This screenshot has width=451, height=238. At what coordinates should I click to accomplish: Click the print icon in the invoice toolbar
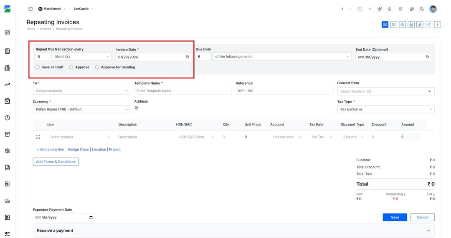(x=411, y=25)
